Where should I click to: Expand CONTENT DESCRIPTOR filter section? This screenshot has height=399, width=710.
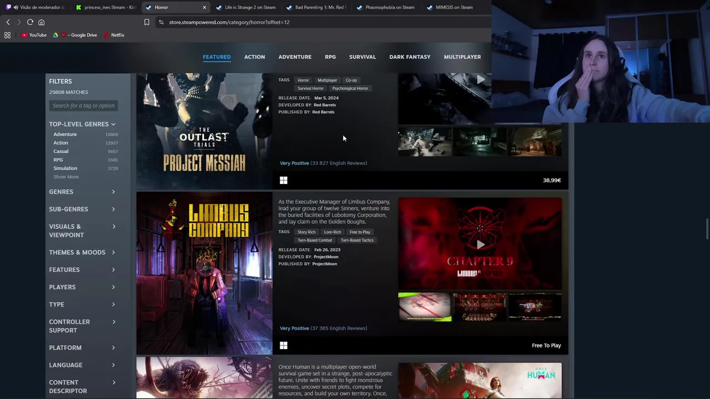point(82,386)
